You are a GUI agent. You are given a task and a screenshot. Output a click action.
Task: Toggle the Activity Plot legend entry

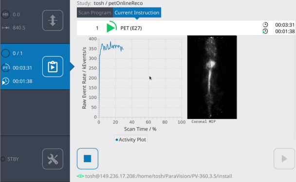130,140
